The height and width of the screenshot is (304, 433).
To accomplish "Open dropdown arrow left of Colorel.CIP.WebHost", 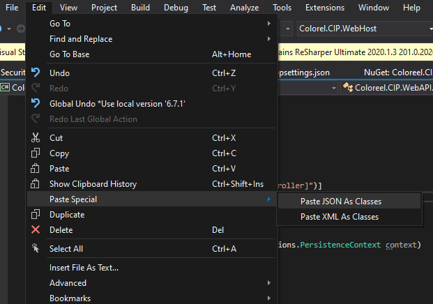I will [x=288, y=29].
